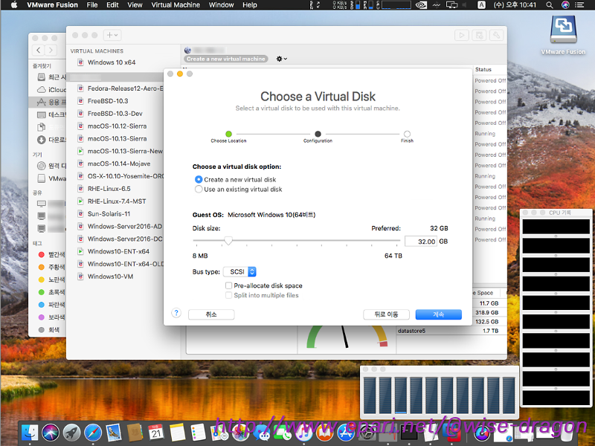Click the disk size 32.00 input field
Viewport: 595px width, 446px height.
[421, 241]
